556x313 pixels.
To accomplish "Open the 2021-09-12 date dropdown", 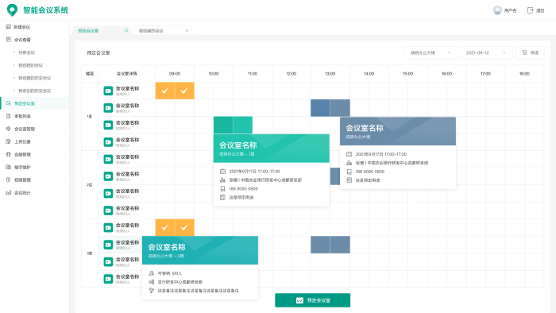I will pos(486,52).
